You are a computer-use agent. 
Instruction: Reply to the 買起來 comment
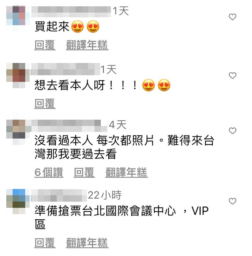coord(45,45)
